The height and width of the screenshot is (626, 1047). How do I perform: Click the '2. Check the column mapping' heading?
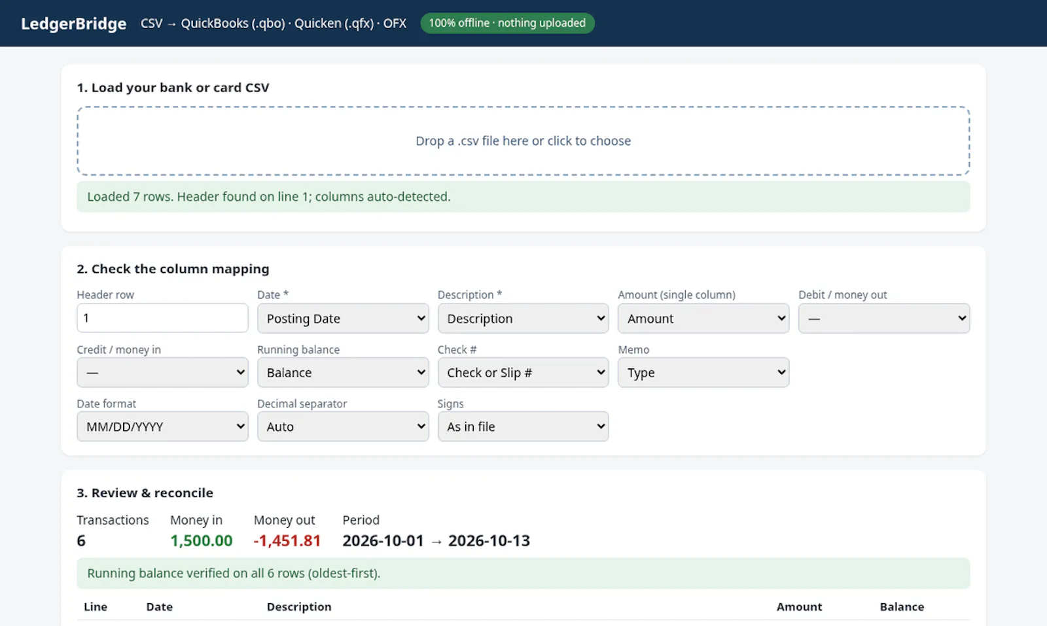(x=173, y=269)
